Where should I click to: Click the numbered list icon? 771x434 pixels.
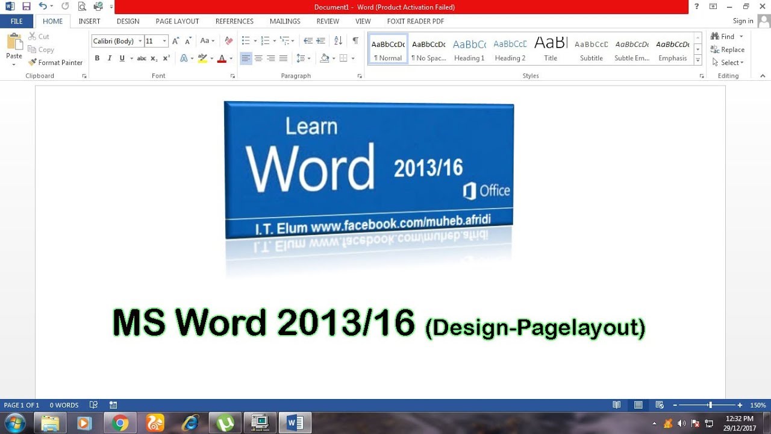(265, 41)
